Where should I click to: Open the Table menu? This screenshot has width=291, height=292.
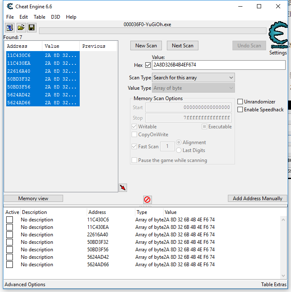39,17
